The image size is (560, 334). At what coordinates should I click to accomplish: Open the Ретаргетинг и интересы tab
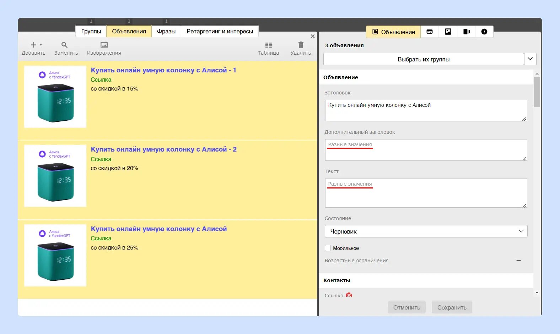pyautogui.click(x=220, y=31)
